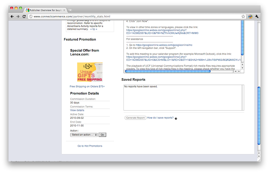Open the Select an action dropdown
Viewport: 269px width, 173px height.
(84, 135)
